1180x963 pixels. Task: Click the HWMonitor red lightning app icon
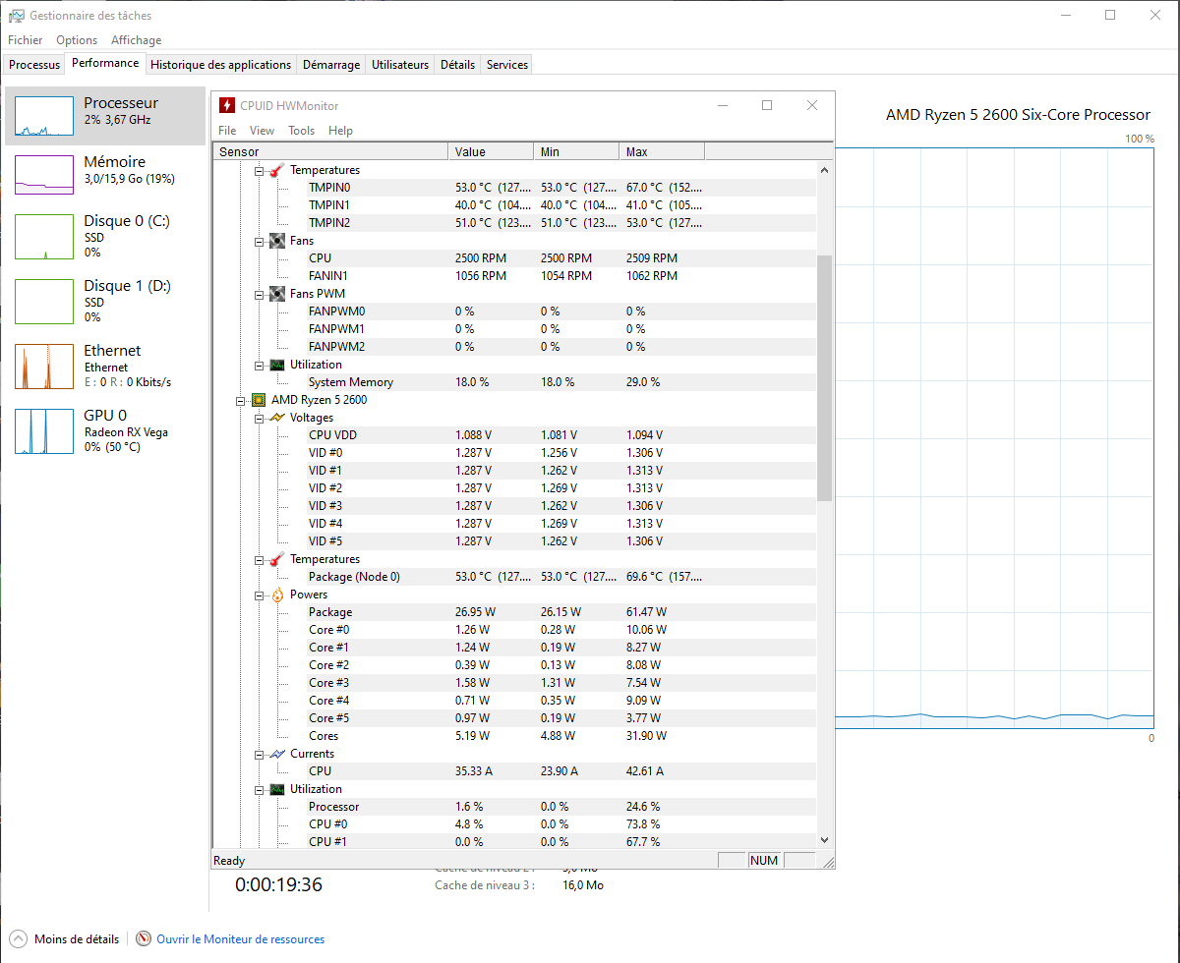click(227, 105)
